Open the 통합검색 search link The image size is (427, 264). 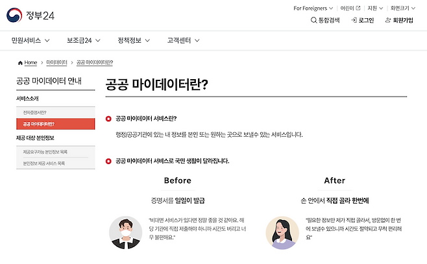point(325,20)
